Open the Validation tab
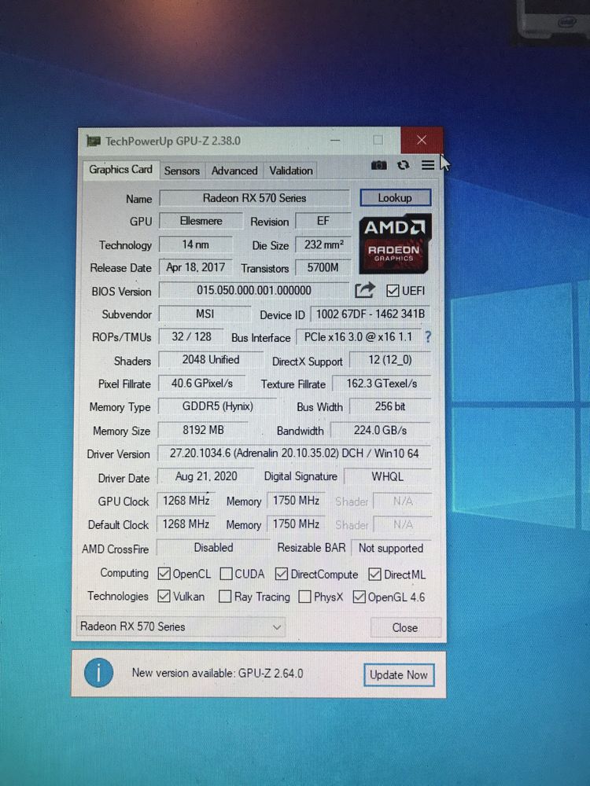Viewport: 590px width, 786px height. click(x=291, y=171)
